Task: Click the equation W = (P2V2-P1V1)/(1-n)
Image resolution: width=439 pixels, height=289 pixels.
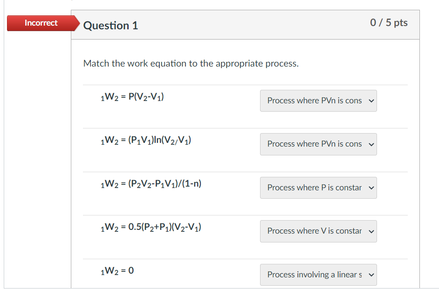Action: 151,184
